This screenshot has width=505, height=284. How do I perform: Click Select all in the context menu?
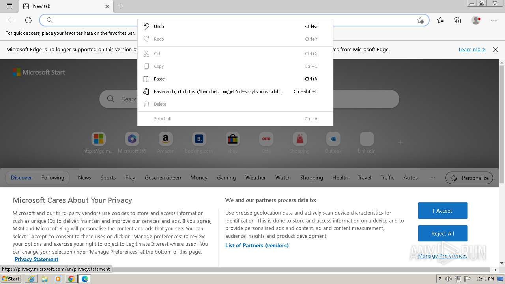[235, 119]
